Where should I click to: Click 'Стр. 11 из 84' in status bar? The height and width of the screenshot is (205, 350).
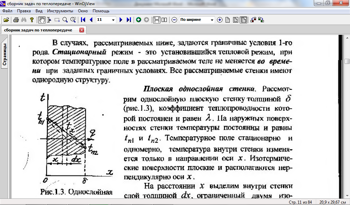(300, 202)
